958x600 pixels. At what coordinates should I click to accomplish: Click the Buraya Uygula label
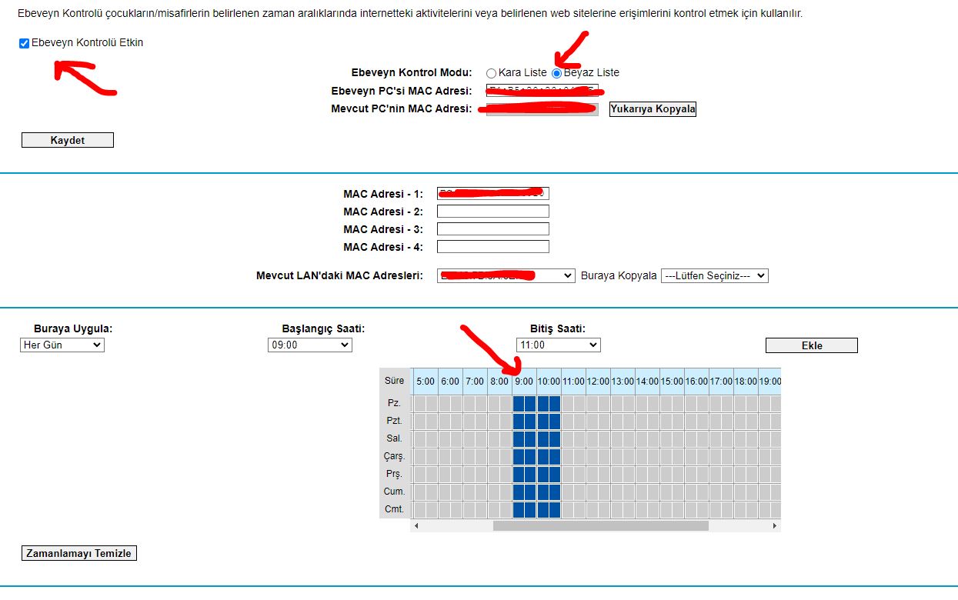click(73, 328)
